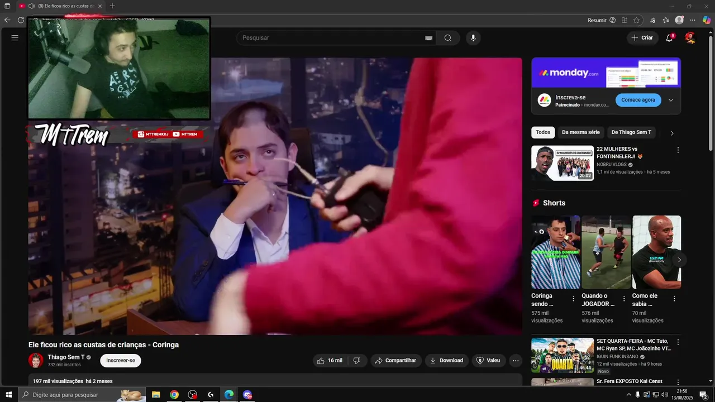Open more actions three-dot menu below video
Image resolution: width=715 pixels, height=402 pixels.
tap(516, 361)
